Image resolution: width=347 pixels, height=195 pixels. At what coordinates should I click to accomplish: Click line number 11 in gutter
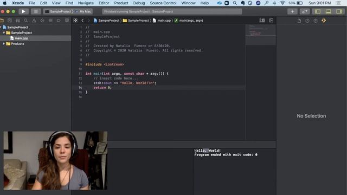[x=80, y=74]
